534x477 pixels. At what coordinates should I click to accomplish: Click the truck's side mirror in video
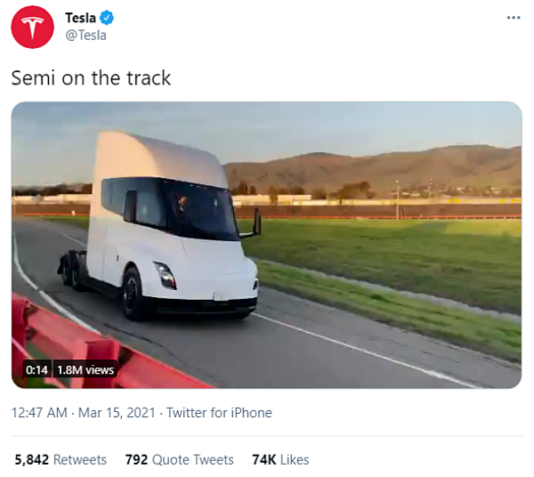256,222
